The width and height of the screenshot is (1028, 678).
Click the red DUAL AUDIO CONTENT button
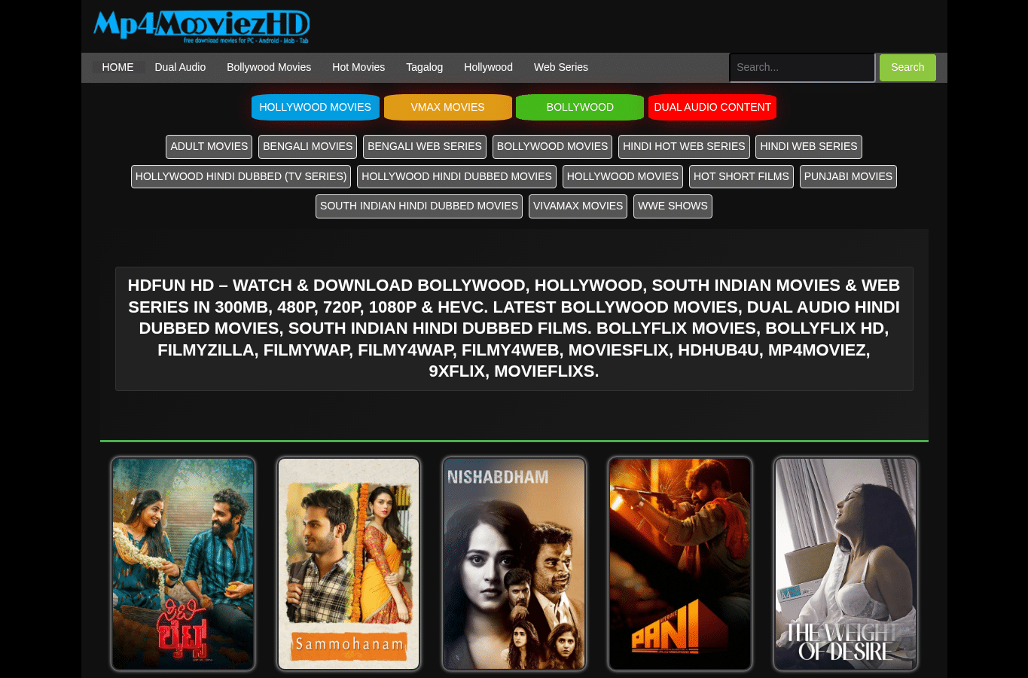tap(712, 107)
